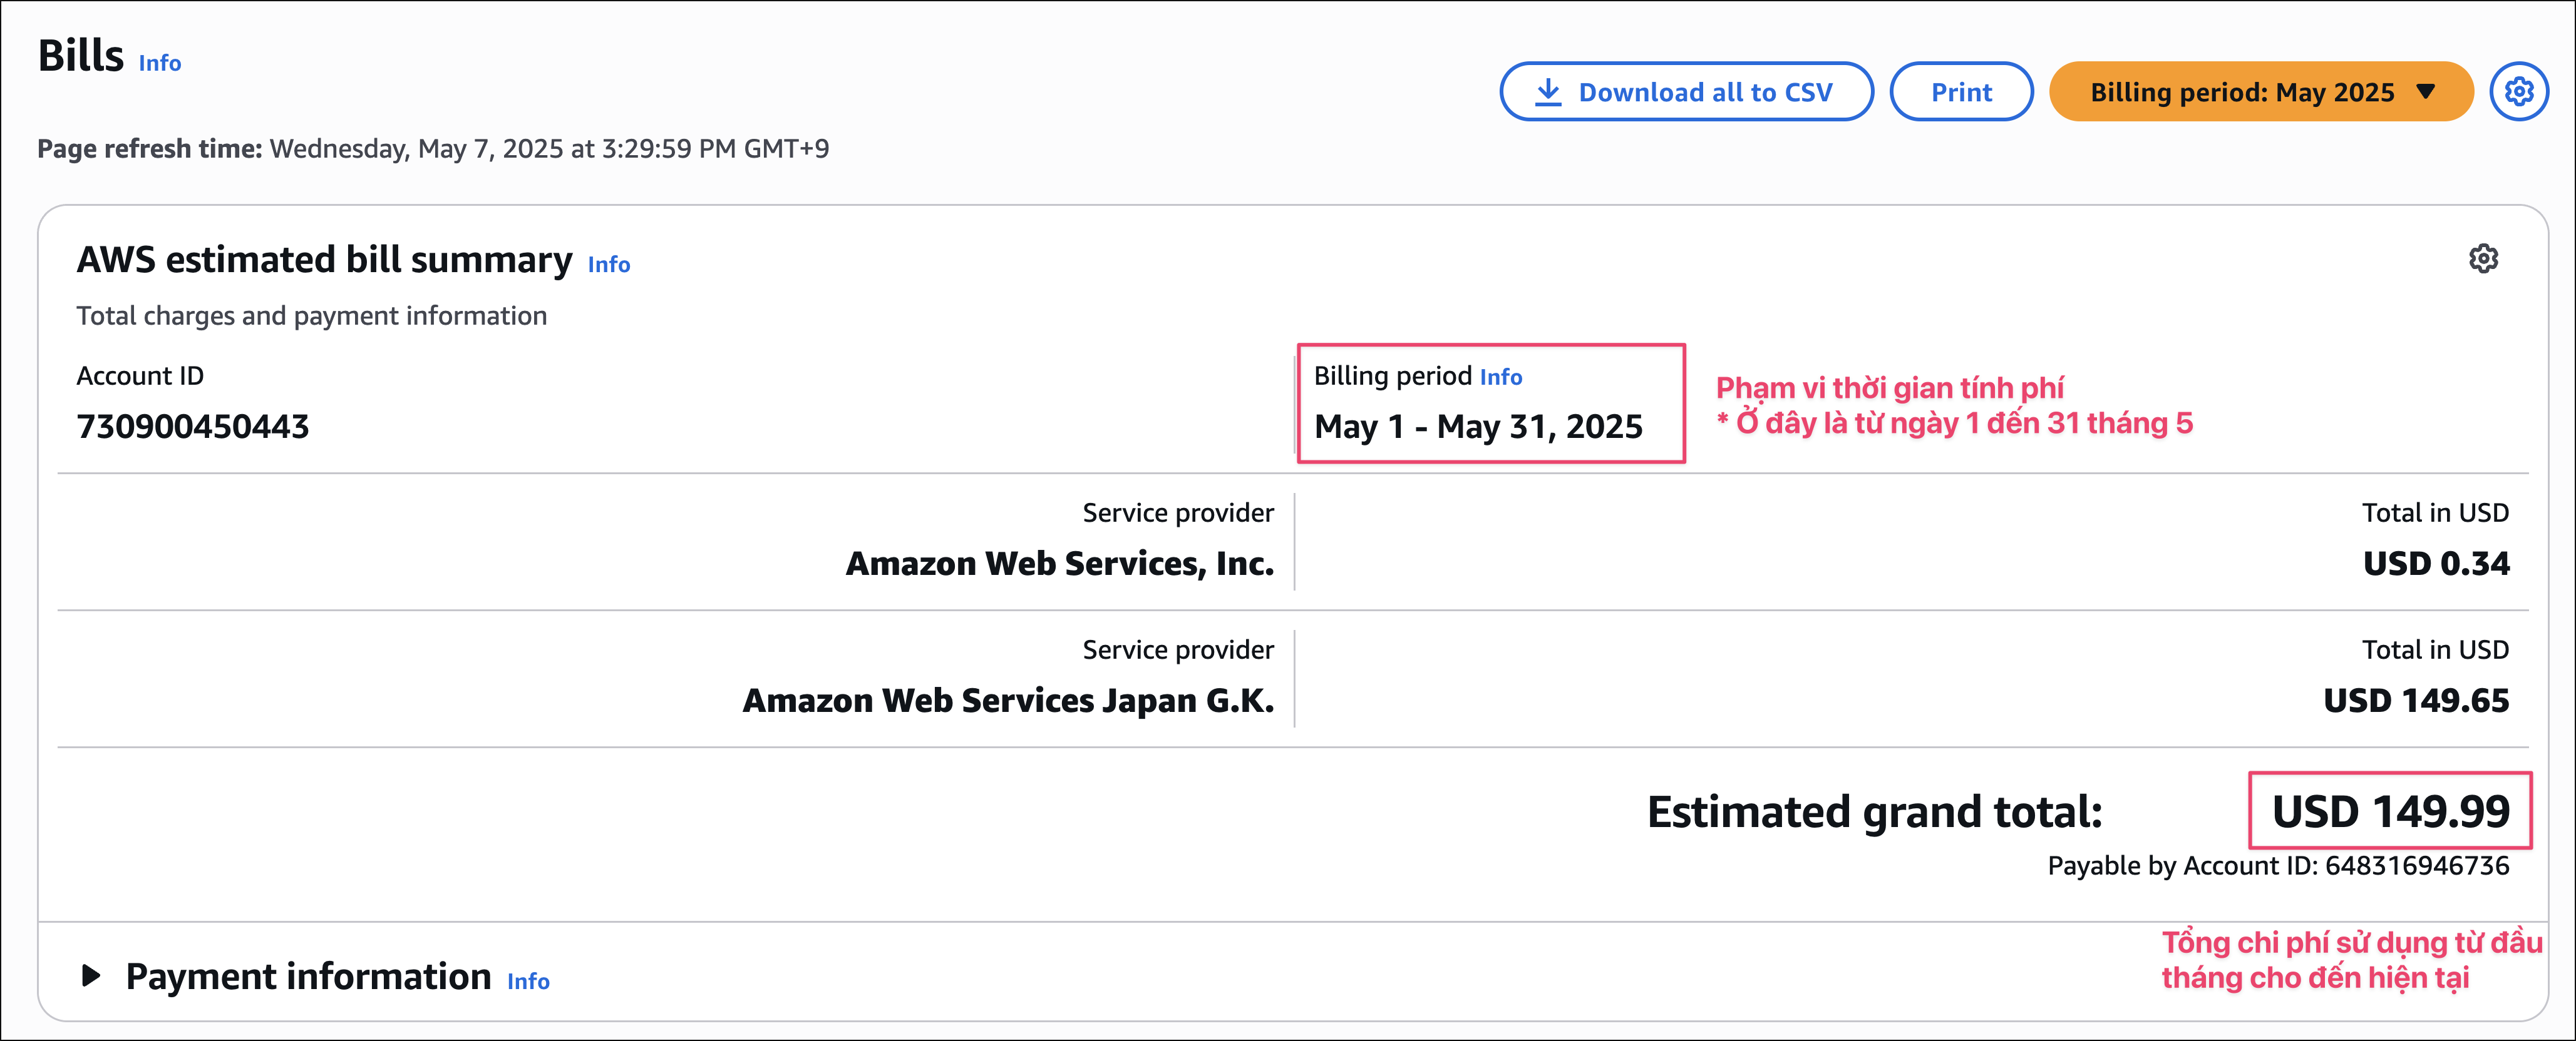This screenshot has height=1041, width=2576.
Task: Click Info link next to Billing period label
Action: [x=1500, y=377]
